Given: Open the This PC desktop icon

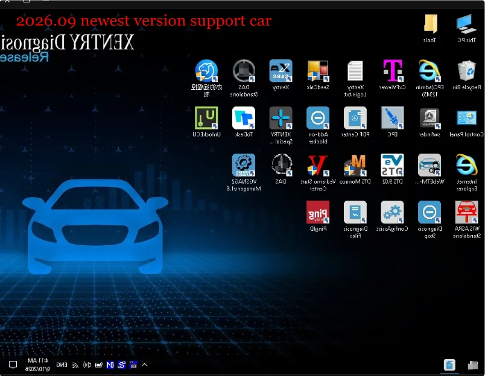Looking at the screenshot, I should (466, 28).
